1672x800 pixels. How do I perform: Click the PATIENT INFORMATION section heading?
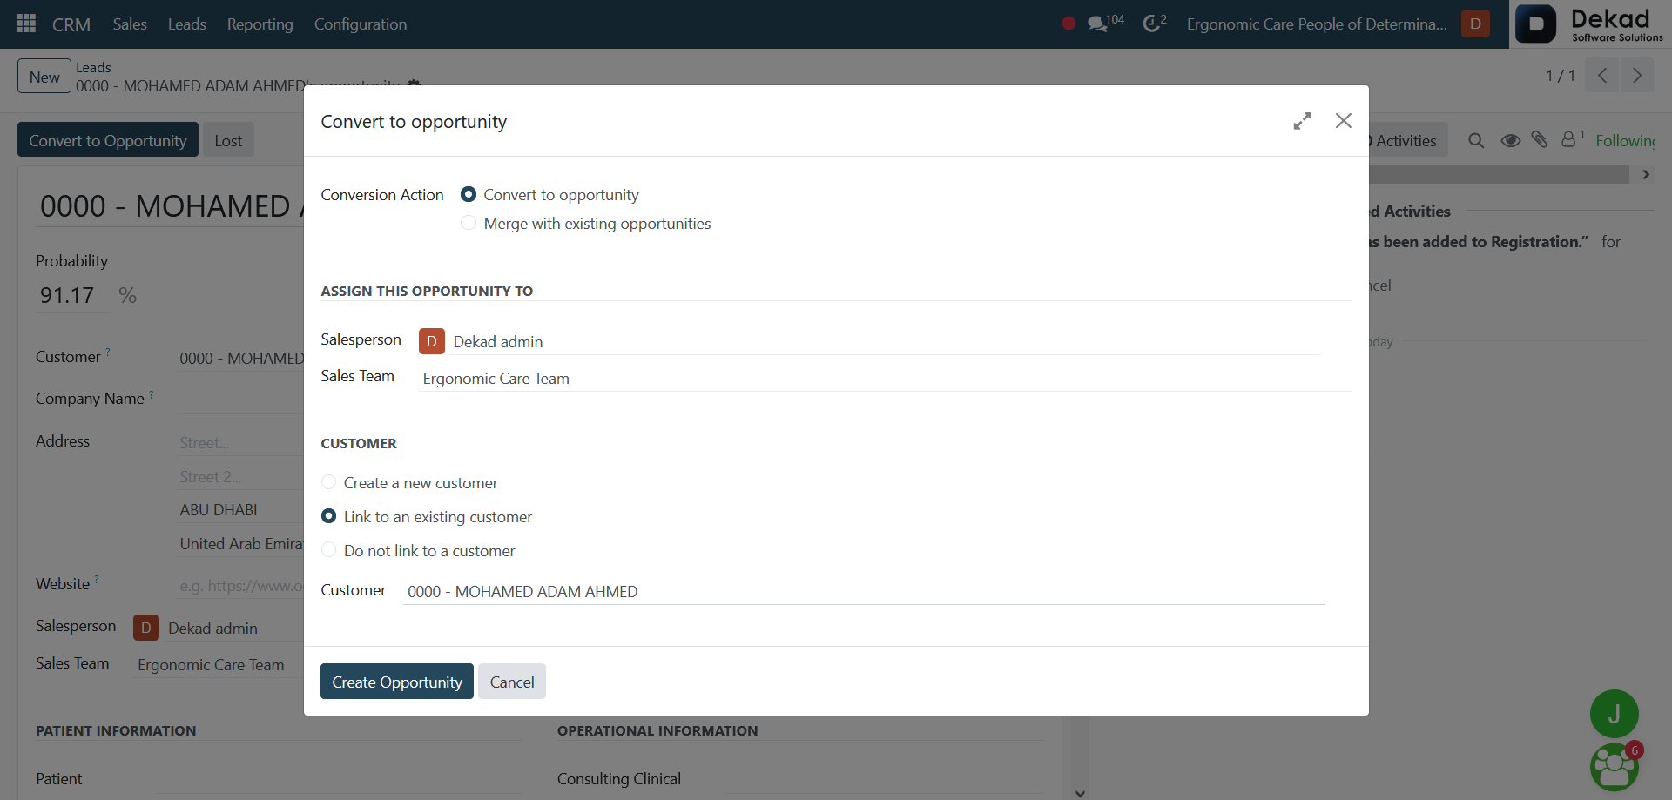click(116, 730)
